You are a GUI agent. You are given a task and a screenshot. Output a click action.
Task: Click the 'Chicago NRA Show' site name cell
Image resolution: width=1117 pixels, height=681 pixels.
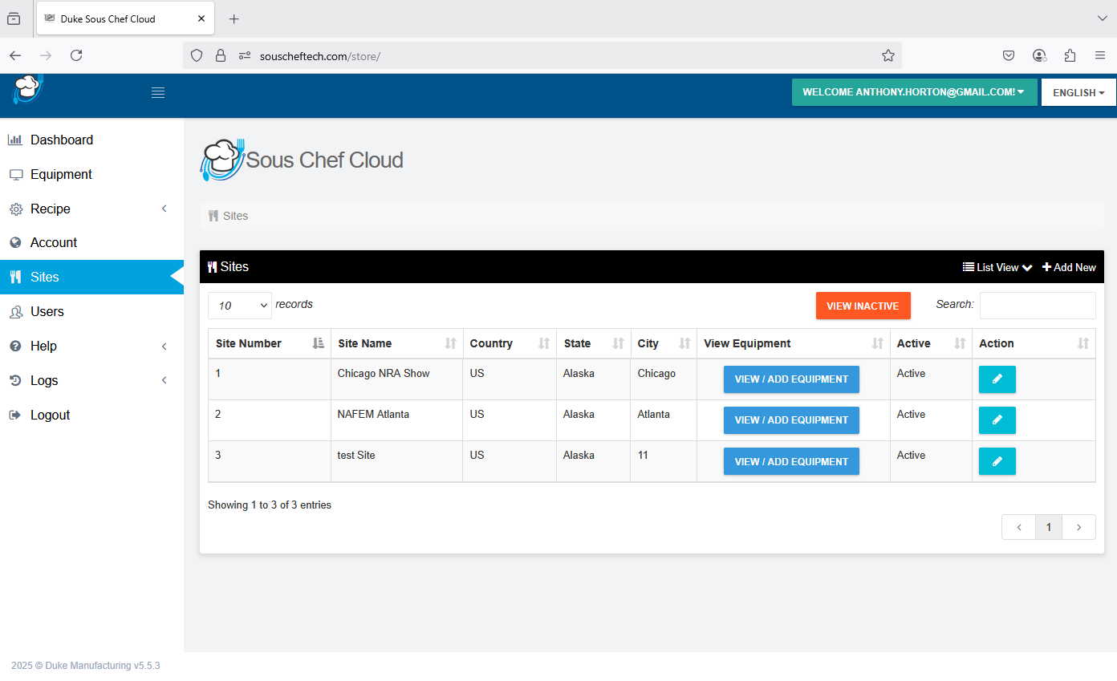(x=396, y=379)
